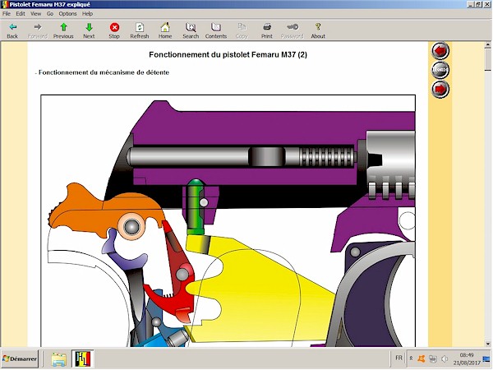Click the round red right-arrow page button

(x=440, y=89)
